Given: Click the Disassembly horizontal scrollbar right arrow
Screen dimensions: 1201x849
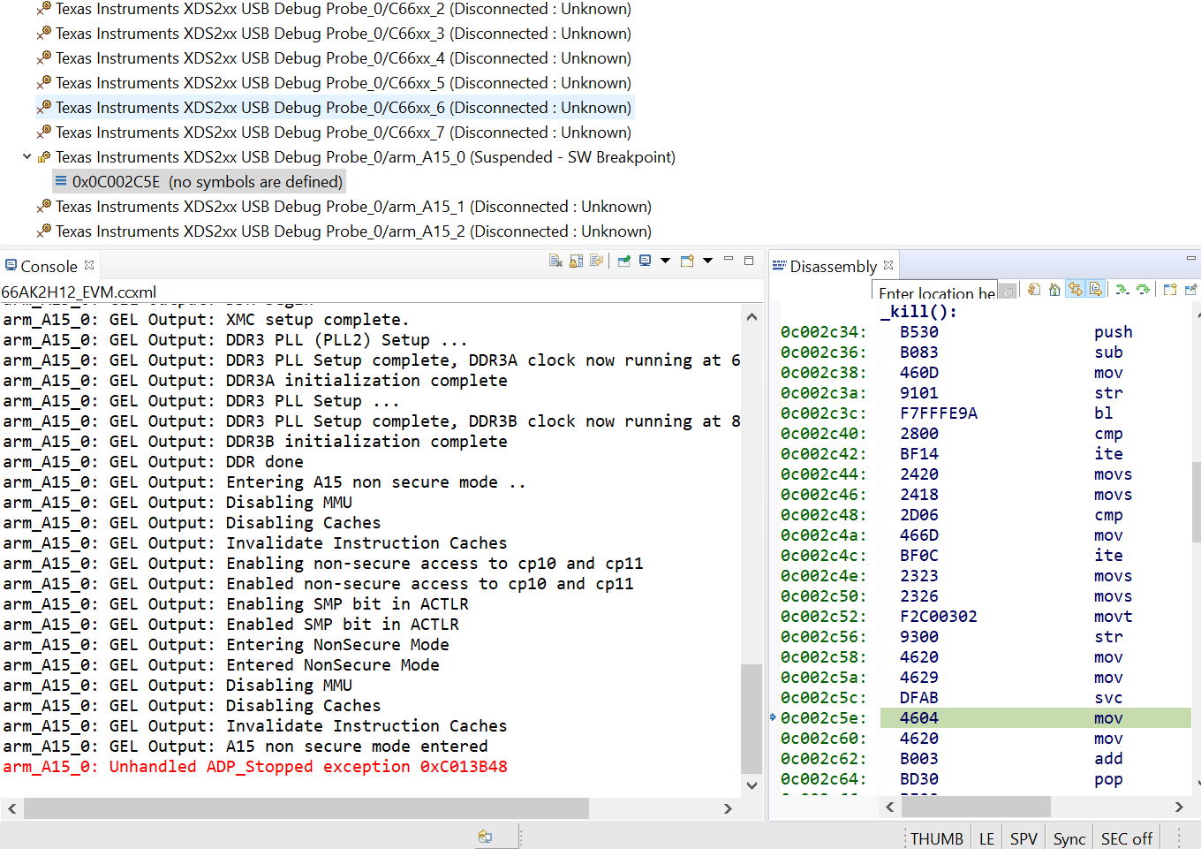Looking at the screenshot, I should click(1179, 807).
